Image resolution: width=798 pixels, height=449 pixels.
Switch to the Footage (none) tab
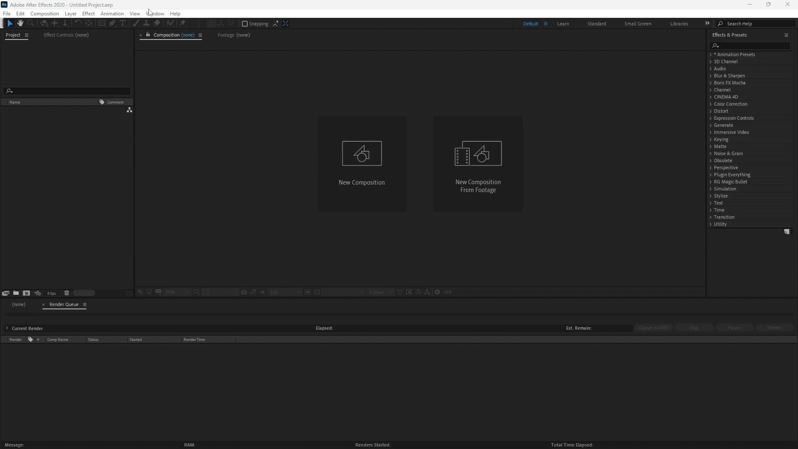point(234,35)
